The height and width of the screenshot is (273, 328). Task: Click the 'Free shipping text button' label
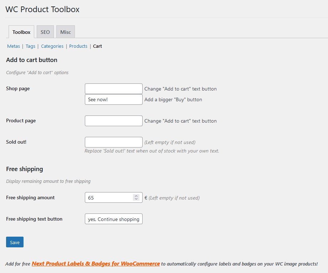click(34, 219)
